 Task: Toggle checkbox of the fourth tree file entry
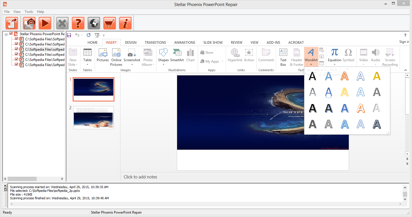[x=16, y=54]
